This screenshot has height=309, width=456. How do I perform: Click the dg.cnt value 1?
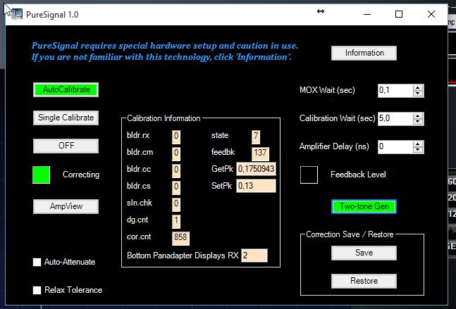[x=176, y=220]
